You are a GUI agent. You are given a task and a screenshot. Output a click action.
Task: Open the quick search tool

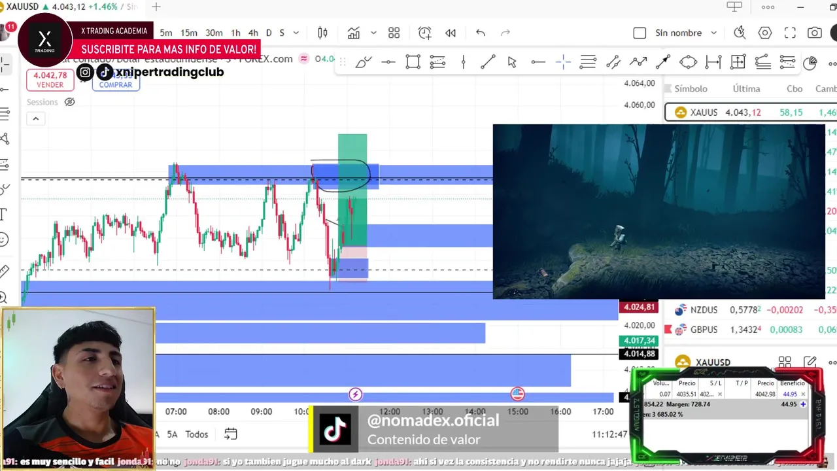740,33
